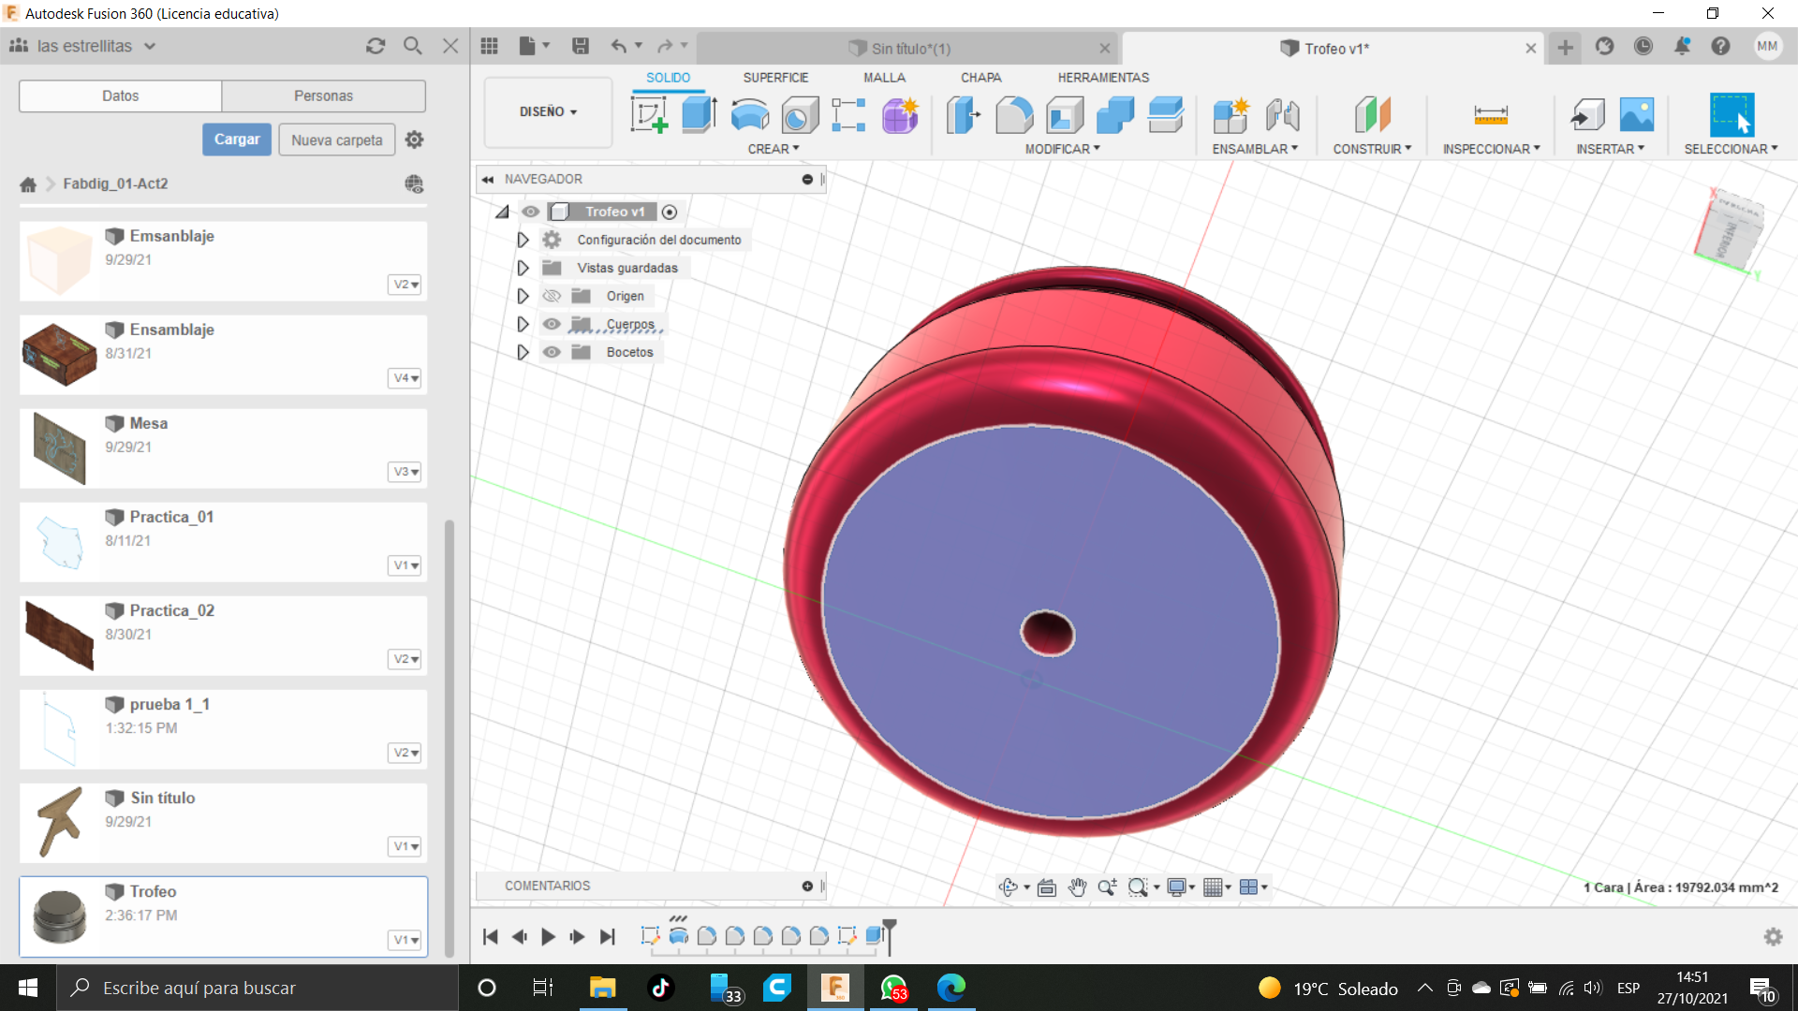Select the Midplane construct tool
The image size is (1798, 1011).
coord(1372,115)
